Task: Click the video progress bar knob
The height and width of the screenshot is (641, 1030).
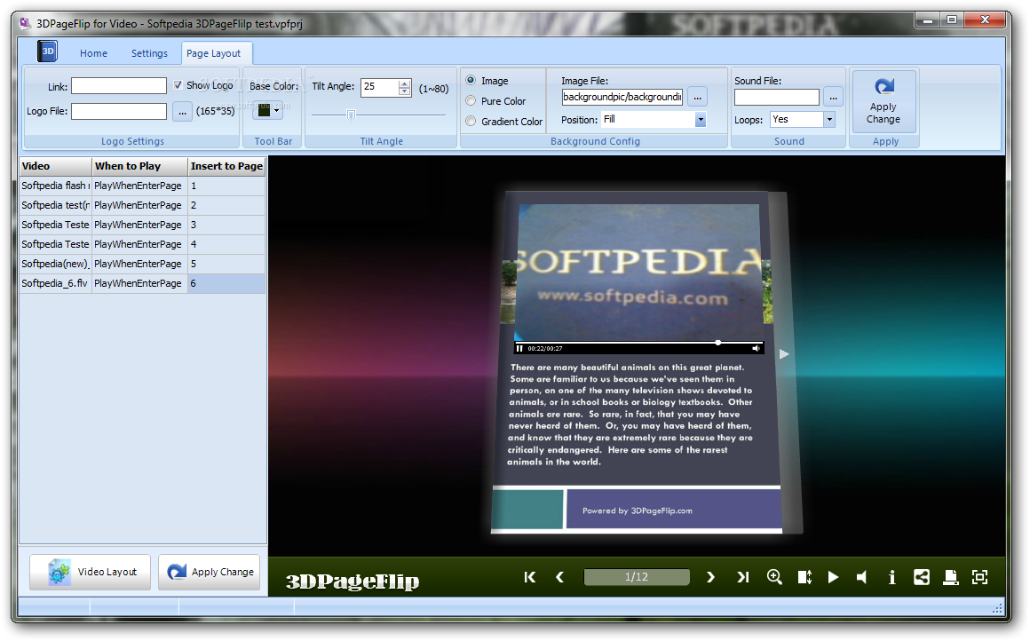Action: (718, 342)
